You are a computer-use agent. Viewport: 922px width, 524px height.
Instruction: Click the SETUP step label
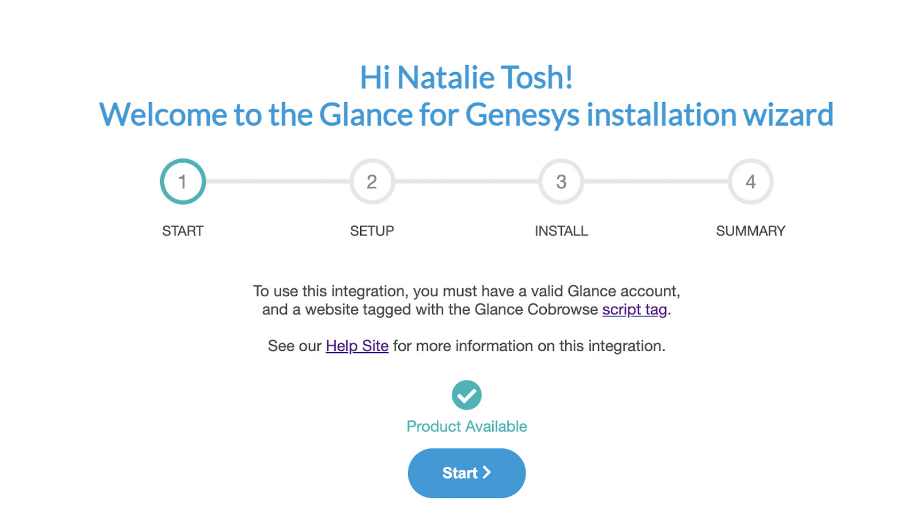pyautogui.click(x=372, y=231)
